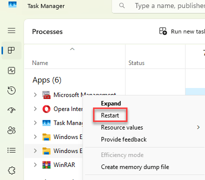
Task: Select the Microsoft Management process name
Action: (x=84, y=95)
